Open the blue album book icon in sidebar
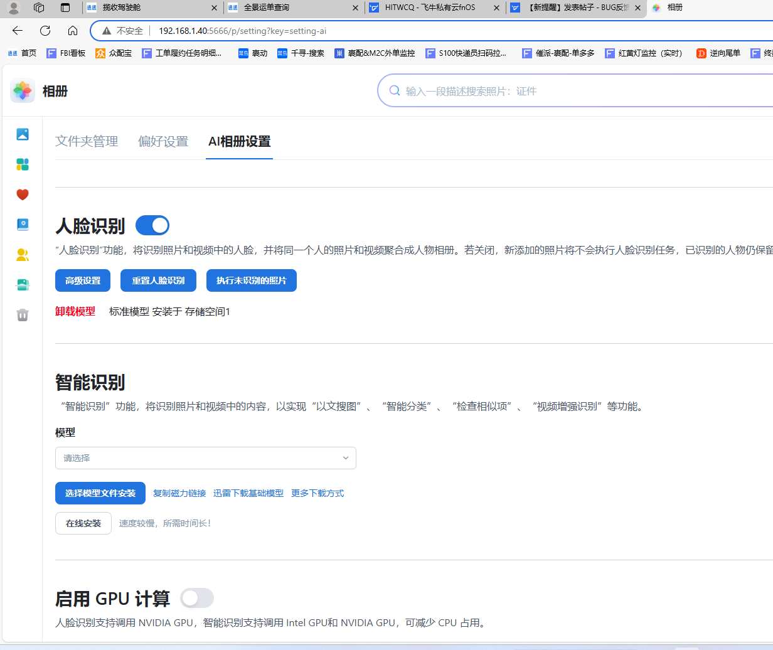Screen dimensions: 773x650 [x=23, y=225]
